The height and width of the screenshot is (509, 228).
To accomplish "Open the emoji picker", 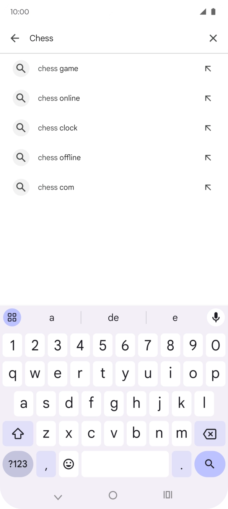I will [68, 464].
